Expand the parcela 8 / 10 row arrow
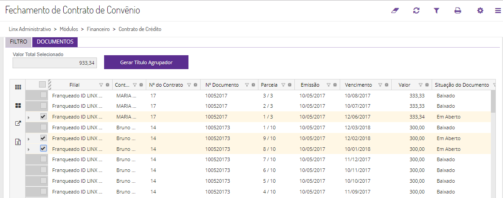The width and height of the screenshot is (503, 198). [x=29, y=149]
